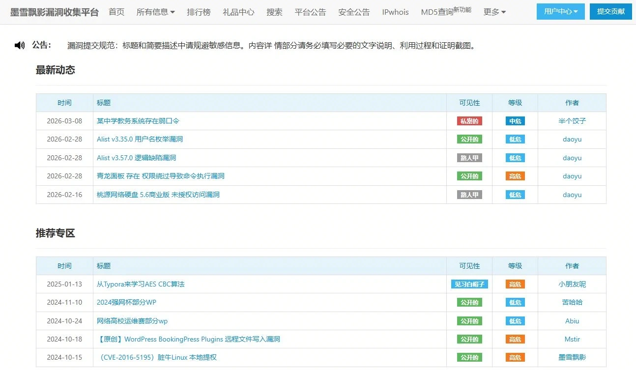The height and width of the screenshot is (372, 636).
Task: View author 半个饺子 profile
Action: (x=572, y=121)
